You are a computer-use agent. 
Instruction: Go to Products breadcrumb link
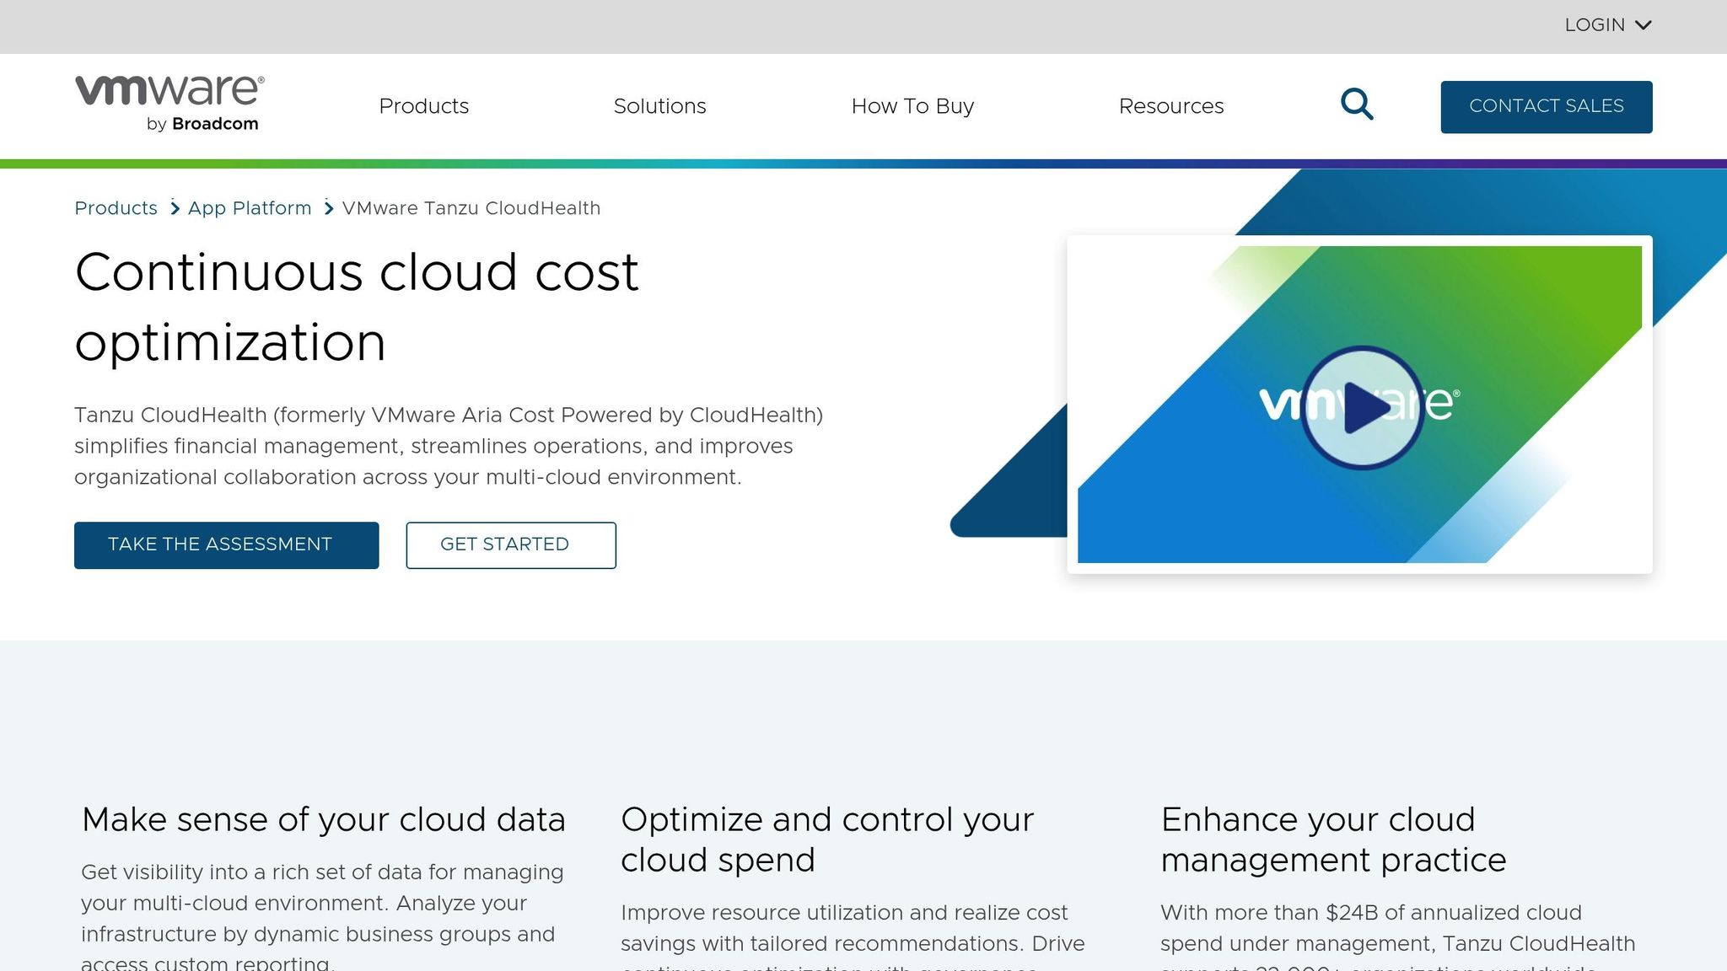(116, 208)
